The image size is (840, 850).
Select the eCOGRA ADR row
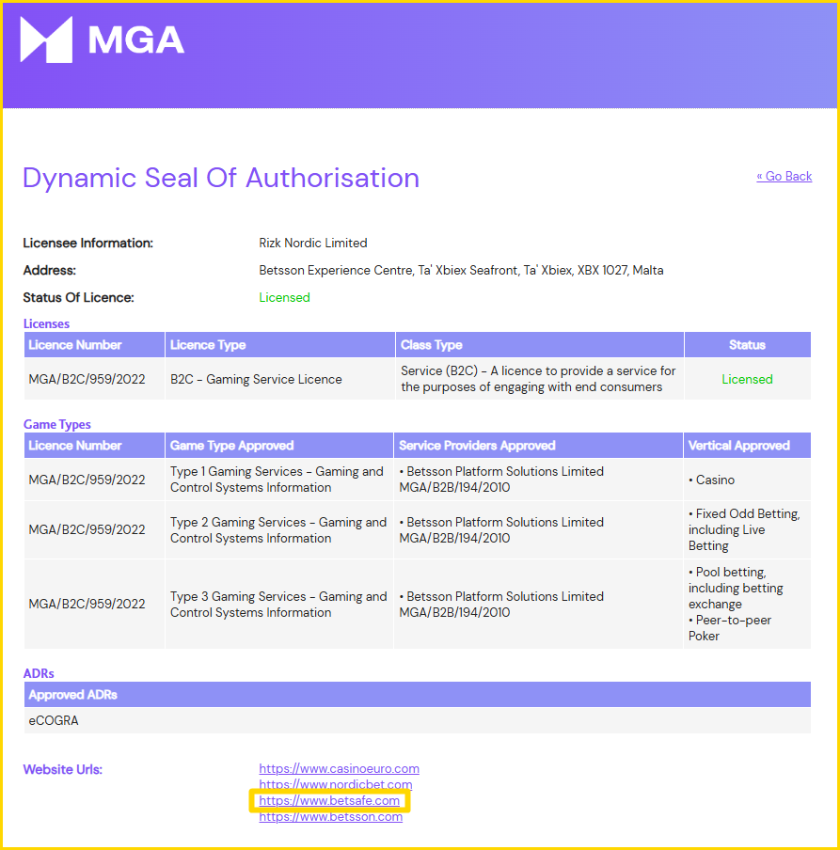[x=418, y=720]
